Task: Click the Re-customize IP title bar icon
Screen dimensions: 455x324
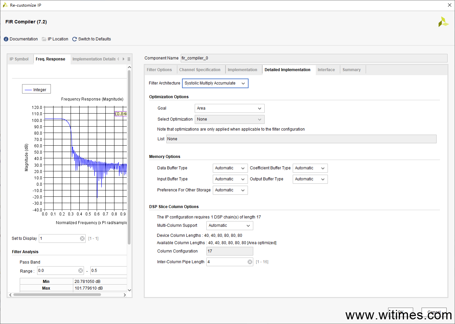Action: (5, 5)
